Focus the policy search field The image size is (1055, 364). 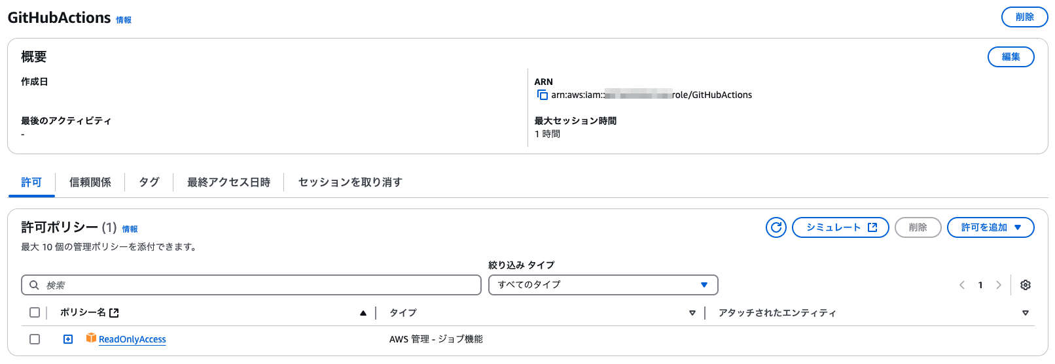click(251, 285)
